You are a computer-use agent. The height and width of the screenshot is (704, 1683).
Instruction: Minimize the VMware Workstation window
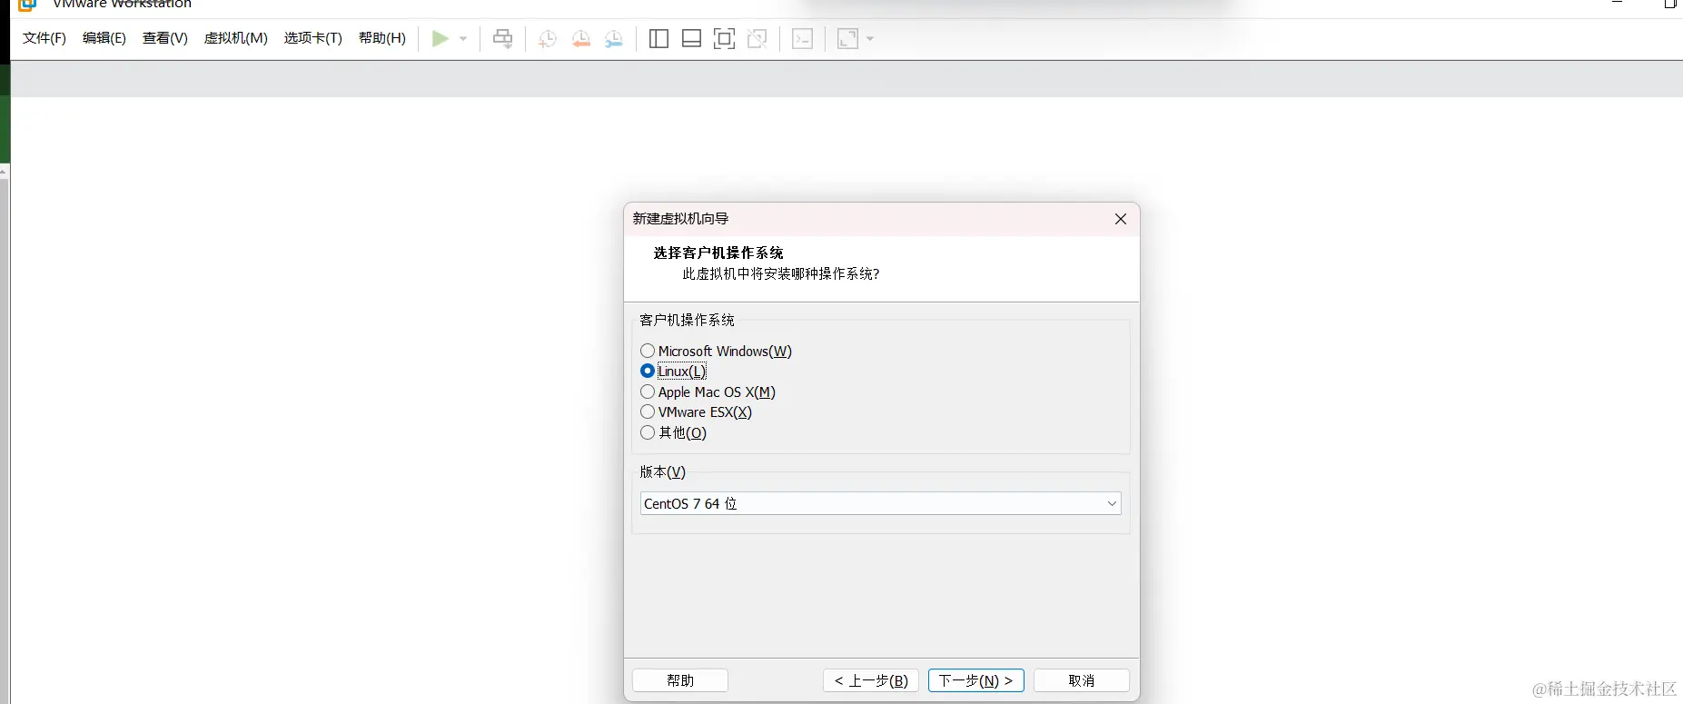(x=1617, y=4)
